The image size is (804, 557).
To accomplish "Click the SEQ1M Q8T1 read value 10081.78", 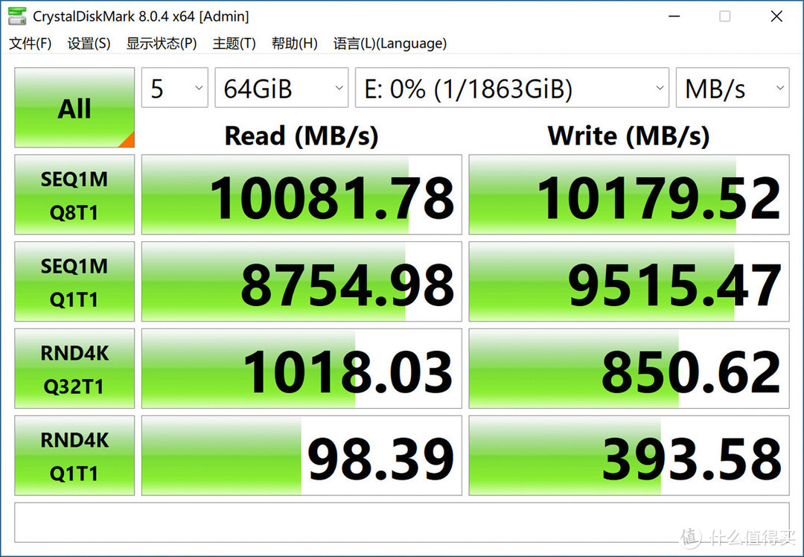I will point(301,195).
